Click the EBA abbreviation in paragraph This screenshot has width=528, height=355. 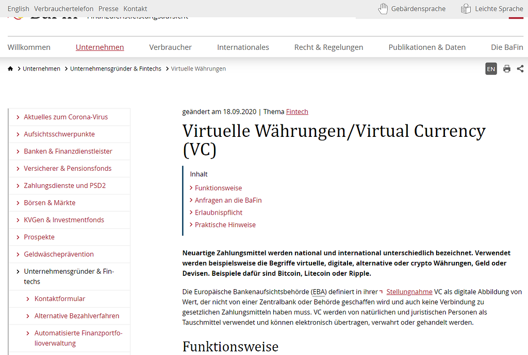319,292
